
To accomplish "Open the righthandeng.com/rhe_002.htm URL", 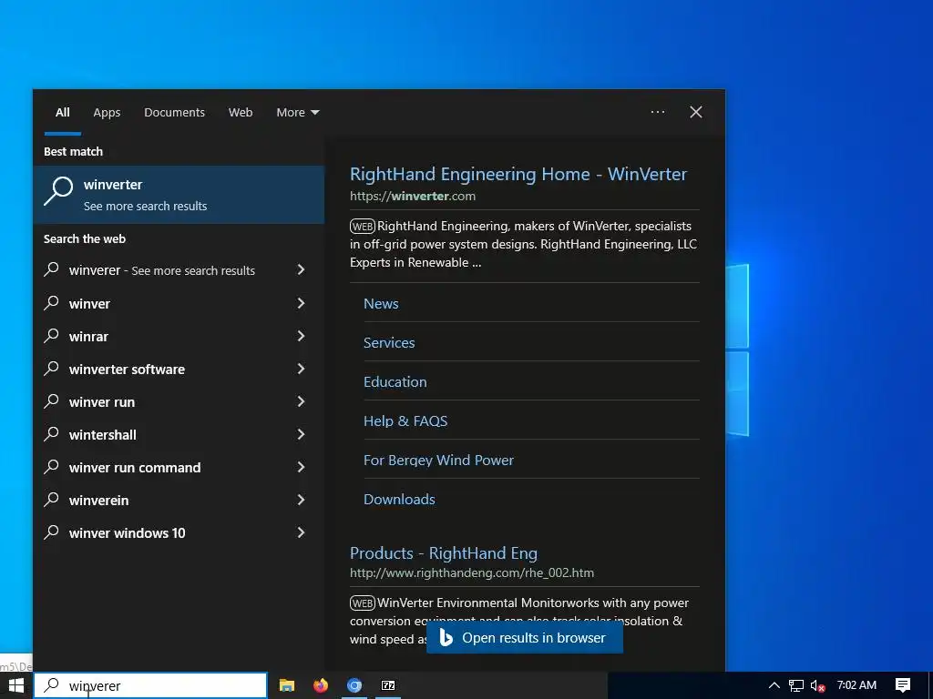I will (x=472, y=573).
